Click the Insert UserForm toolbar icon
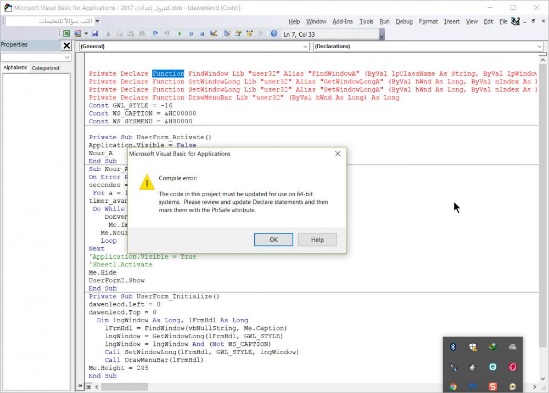Screen dimensions: 549x393 tap(78, 33)
